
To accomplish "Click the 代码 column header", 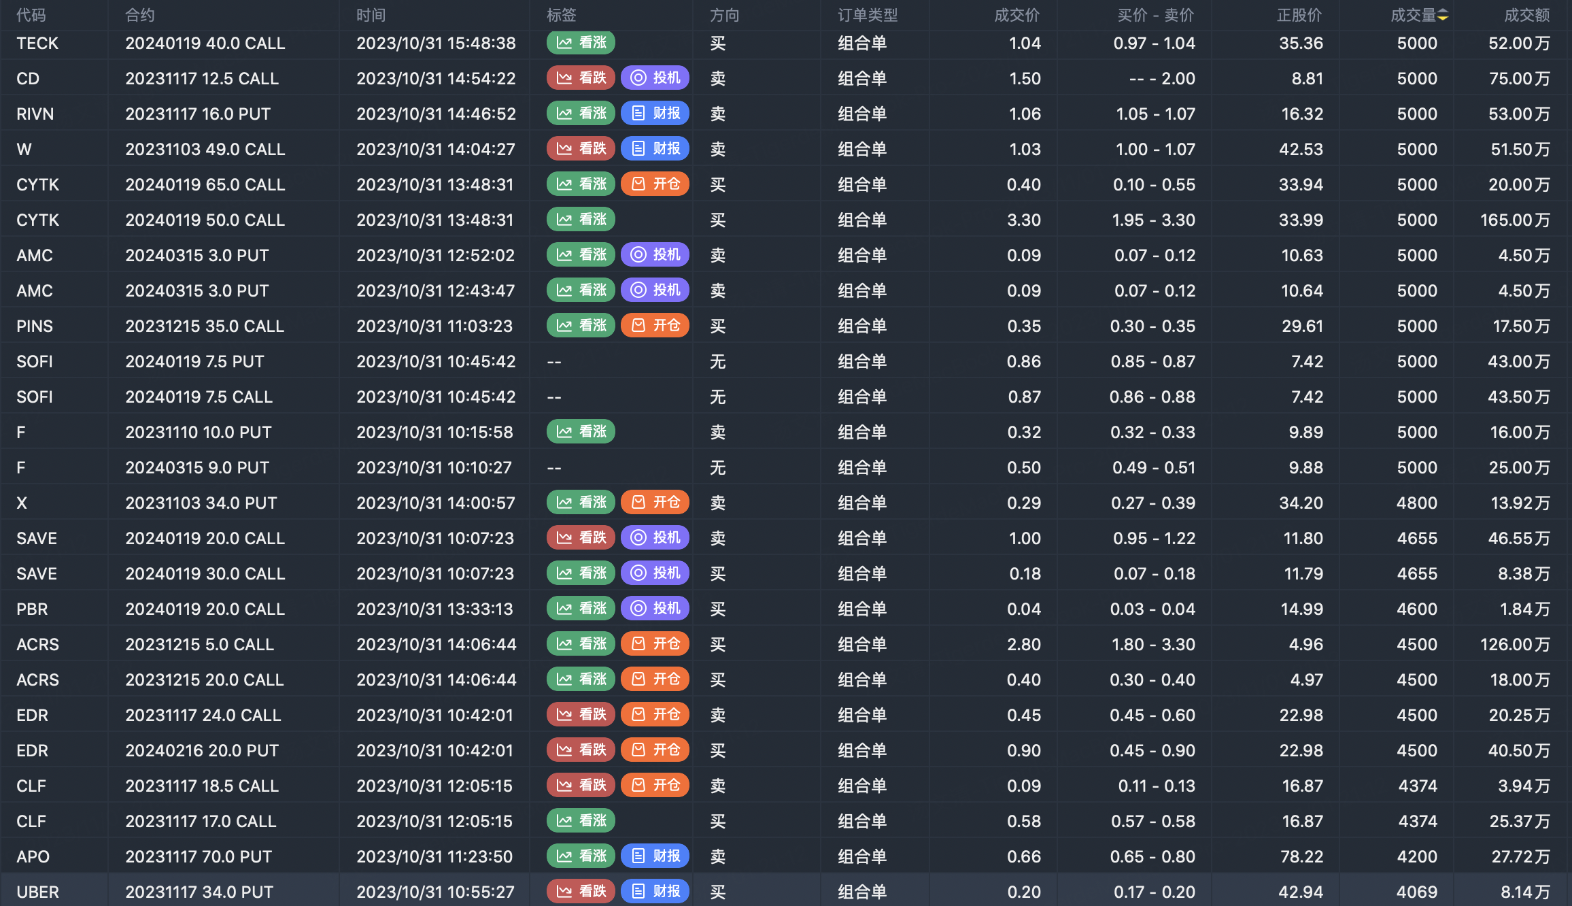I will [x=31, y=15].
